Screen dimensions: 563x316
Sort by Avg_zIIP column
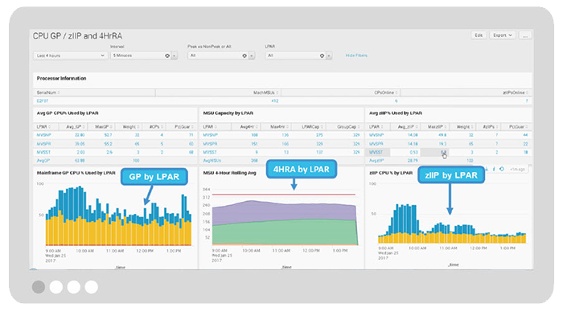(408, 127)
